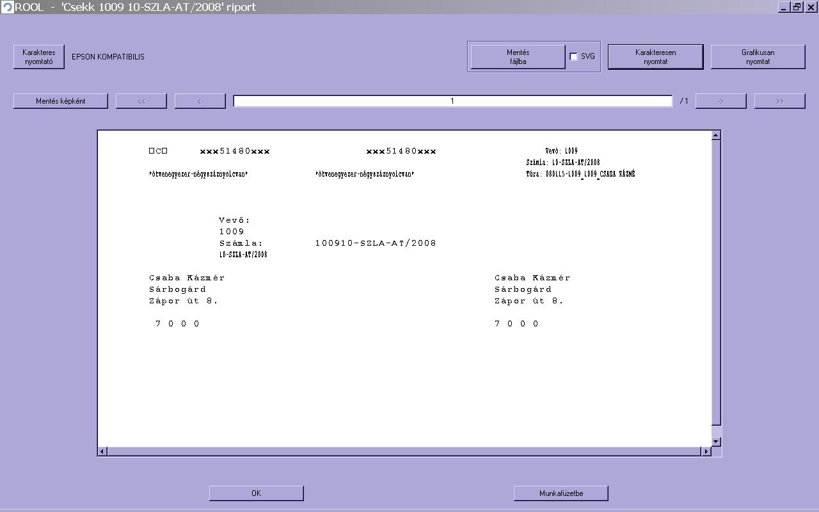Image resolution: width=819 pixels, height=512 pixels.
Task: Click the vertical scrollbar track of preview
Action: (x=716, y=430)
